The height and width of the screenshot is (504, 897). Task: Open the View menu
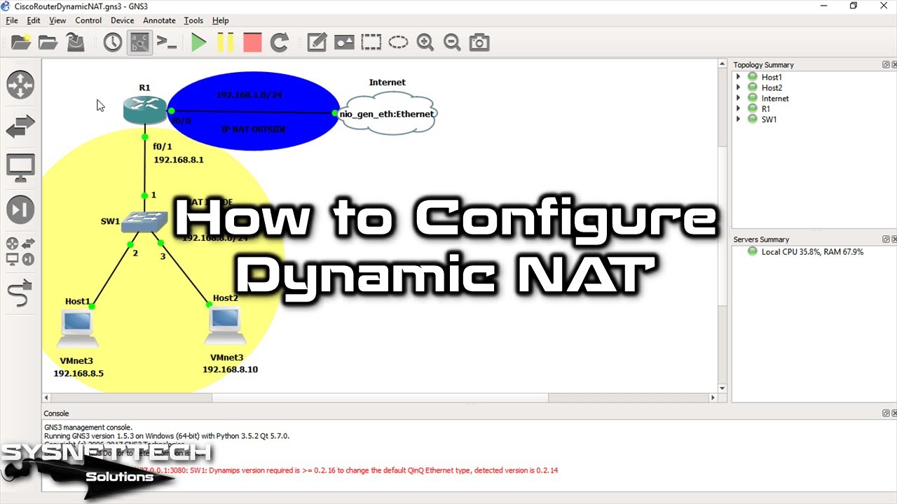(57, 20)
